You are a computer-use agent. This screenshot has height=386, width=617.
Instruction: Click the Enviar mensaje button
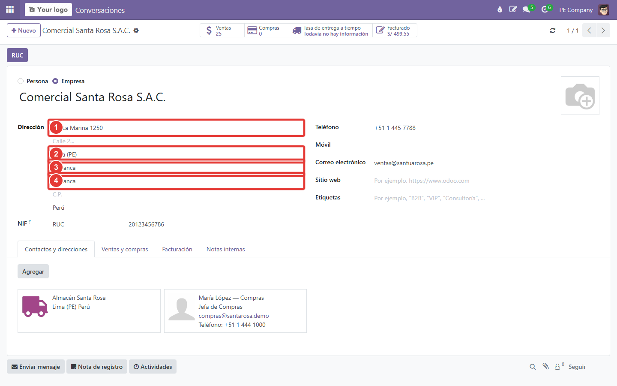coord(36,367)
